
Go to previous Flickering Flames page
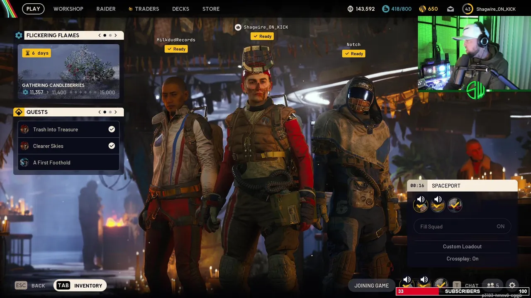(100, 35)
